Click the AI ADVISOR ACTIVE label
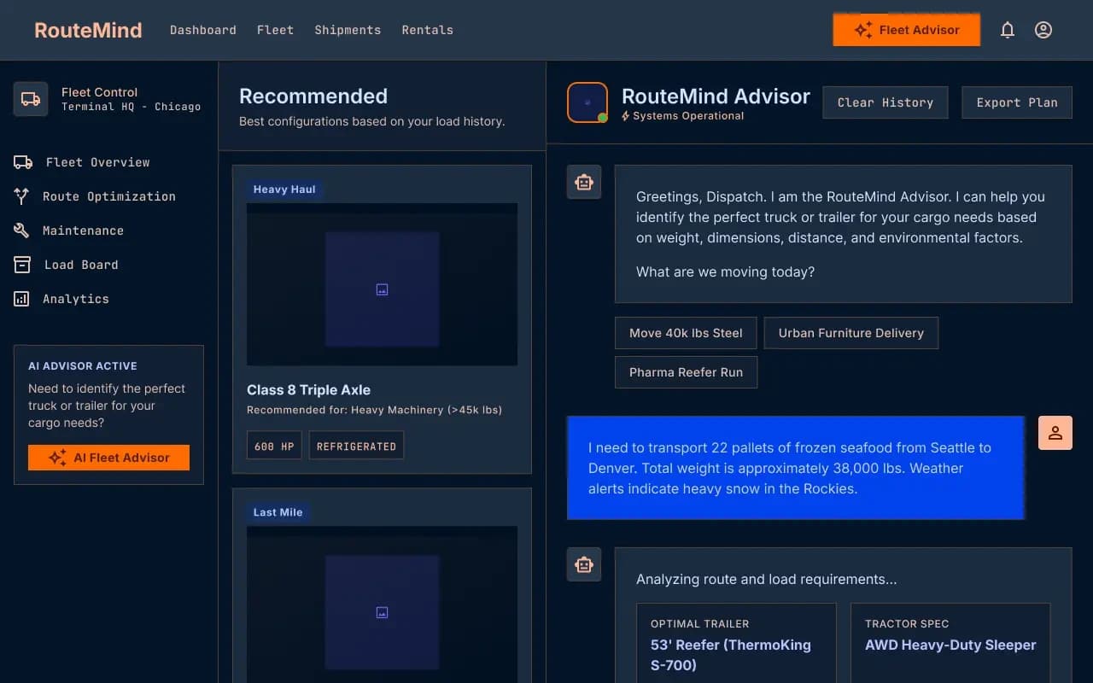The height and width of the screenshot is (683, 1093). pos(83,366)
